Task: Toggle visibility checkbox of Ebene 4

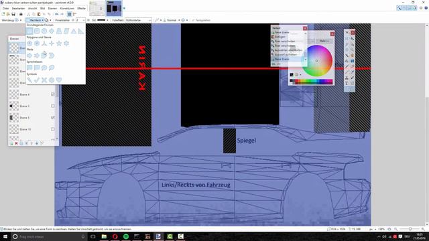Action: click(53, 94)
